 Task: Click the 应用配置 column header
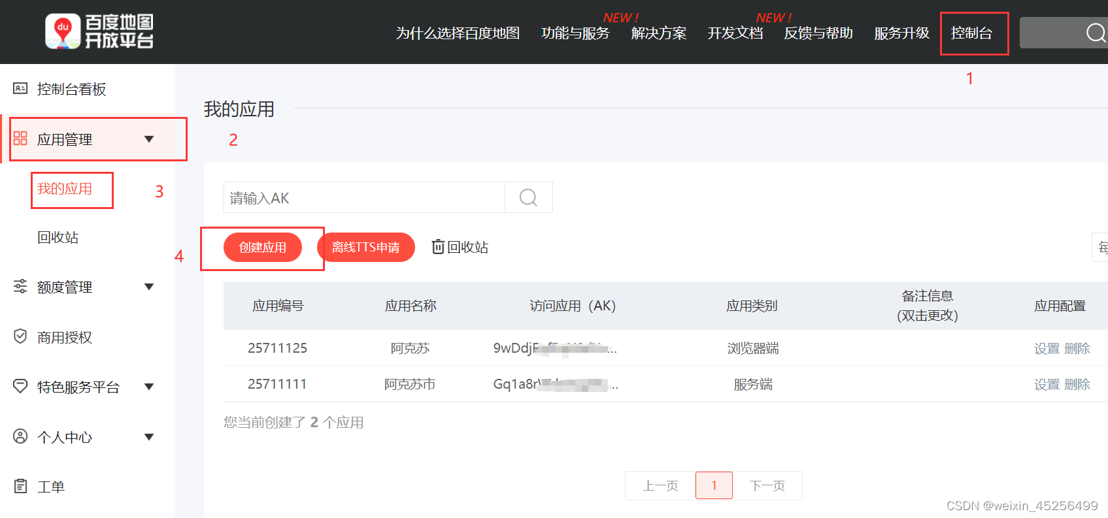tap(1060, 306)
